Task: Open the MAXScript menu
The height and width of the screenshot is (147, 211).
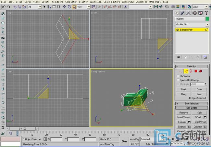Action: tap(155, 2)
